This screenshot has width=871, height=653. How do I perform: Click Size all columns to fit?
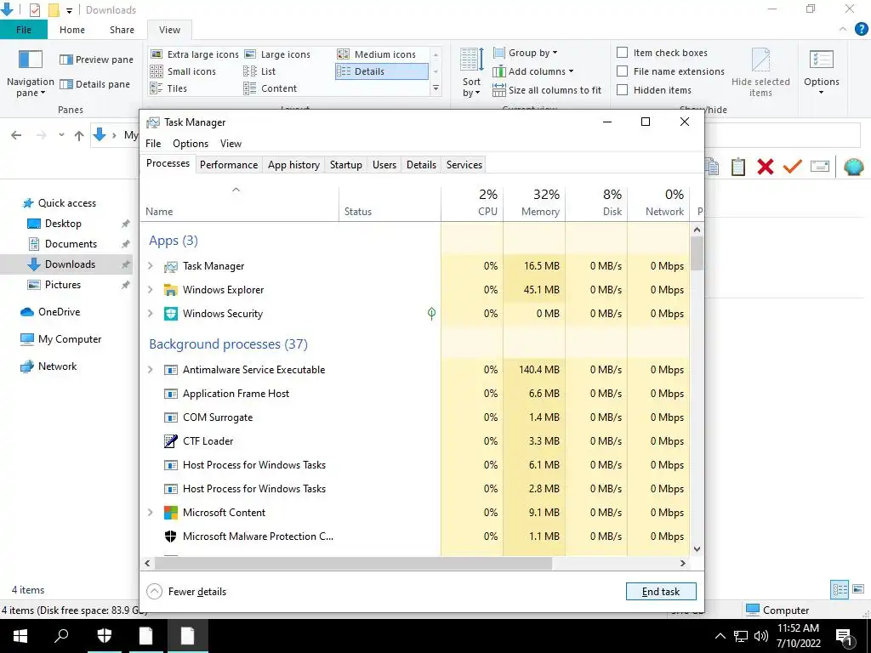tap(547, 90)
